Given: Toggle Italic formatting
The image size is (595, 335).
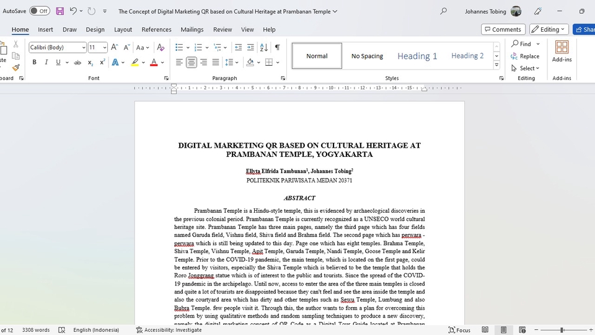Looking at the screenshot, I should [46, 62].
